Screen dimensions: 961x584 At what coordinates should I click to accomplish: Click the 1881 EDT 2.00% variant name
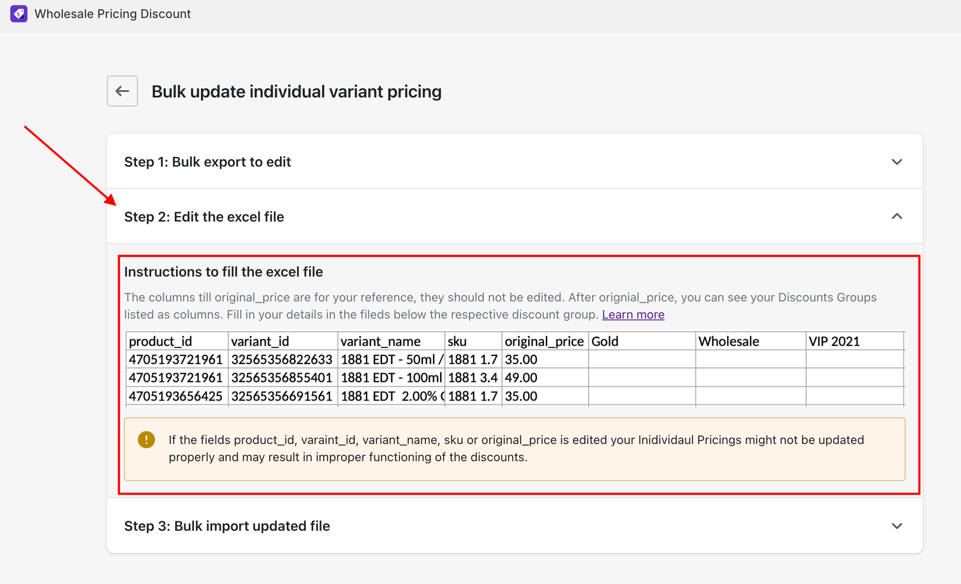(391, 396)
